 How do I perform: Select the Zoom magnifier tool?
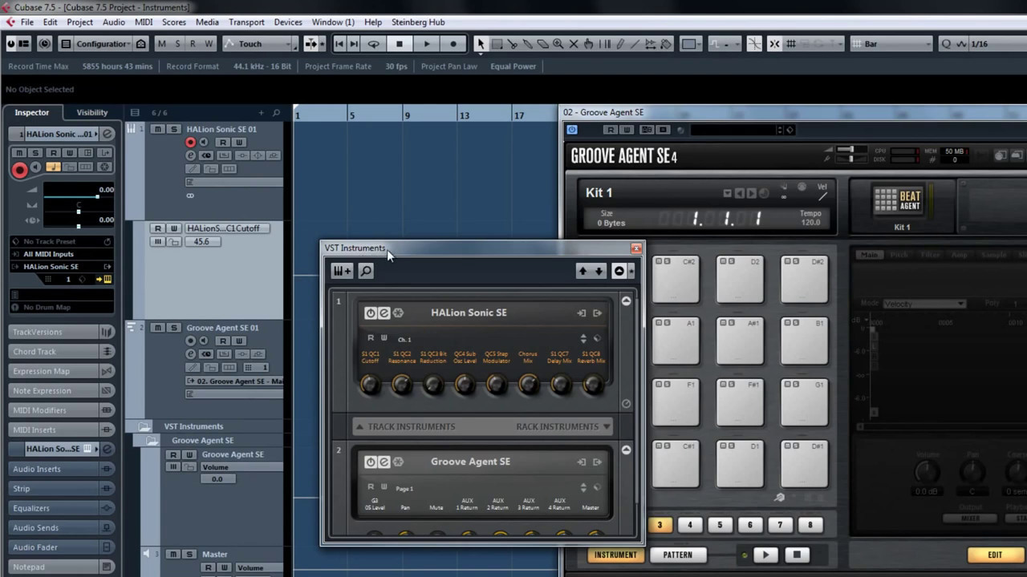click(558, 44)
